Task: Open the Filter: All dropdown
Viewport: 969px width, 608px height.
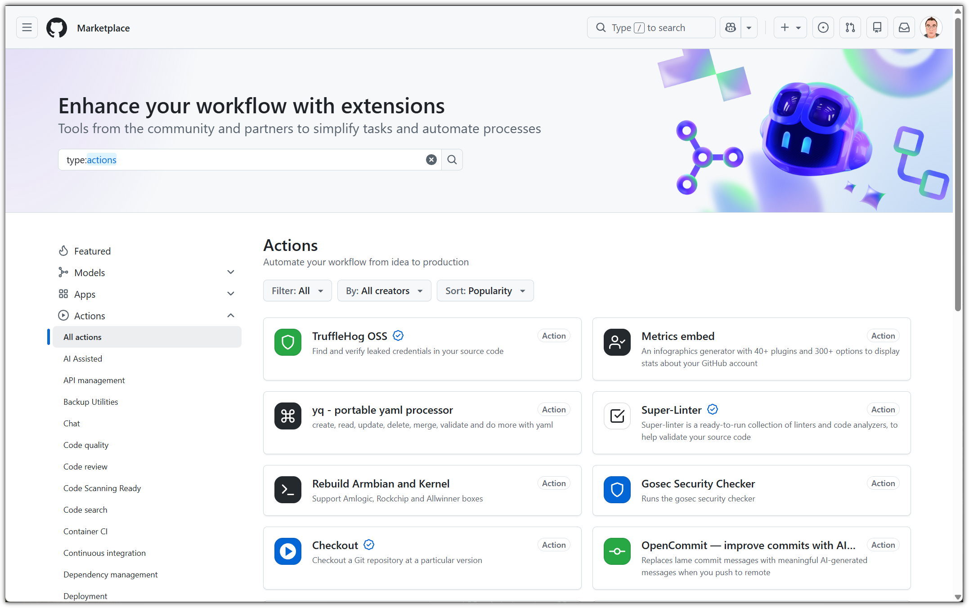Action: (x=297, y=291)
